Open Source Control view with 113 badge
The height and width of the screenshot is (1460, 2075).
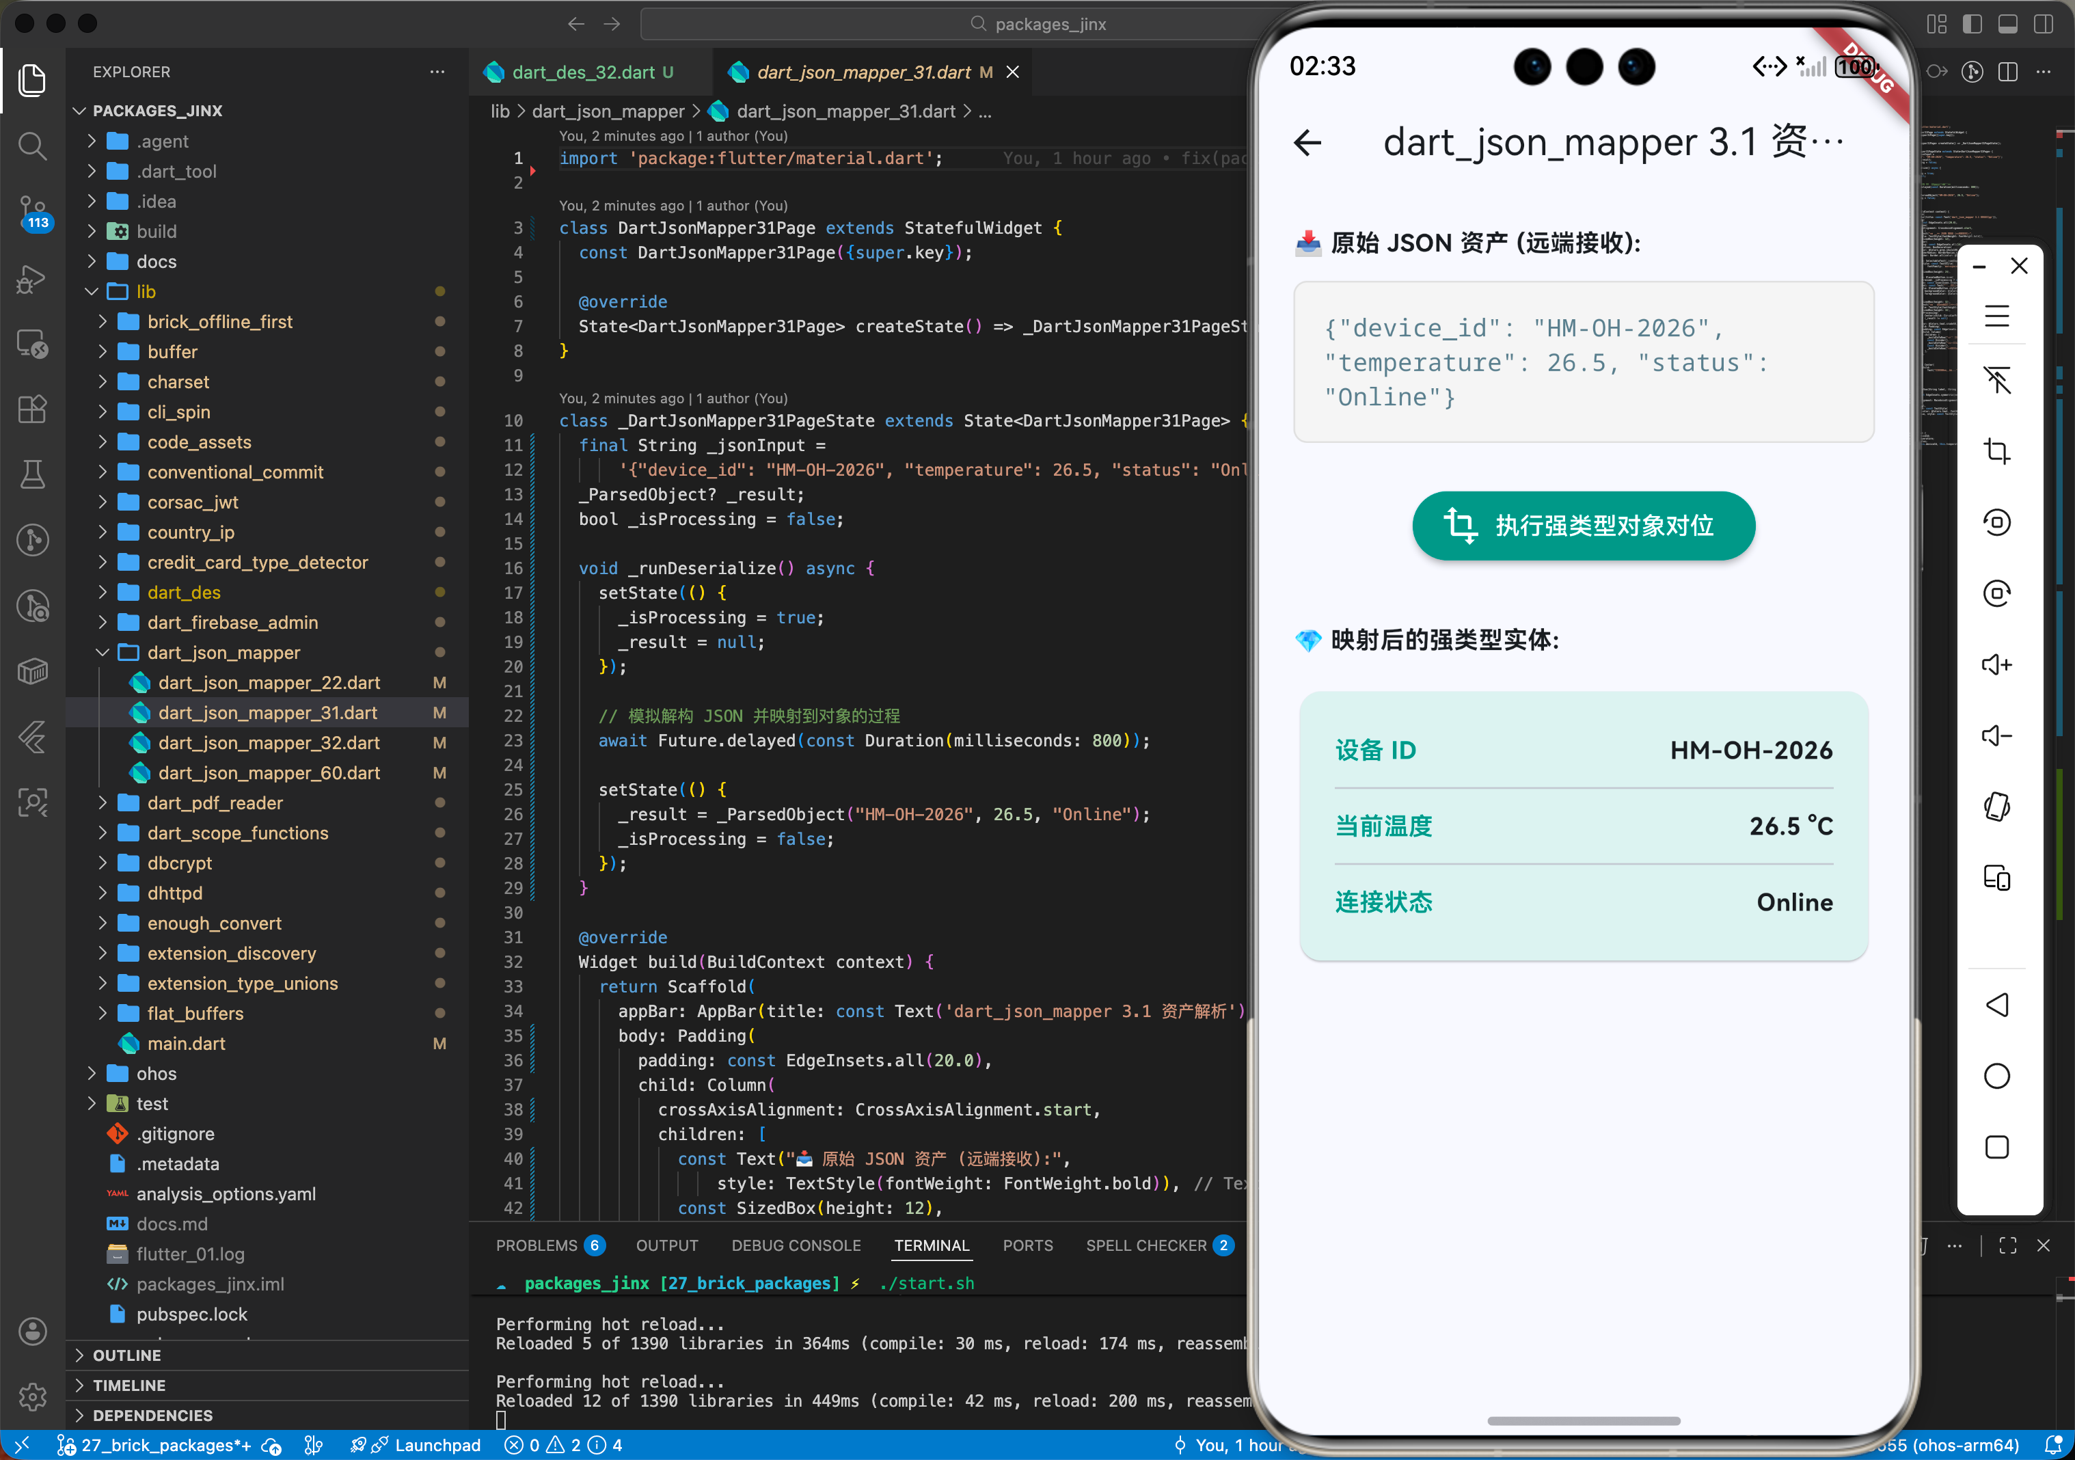pos(33,211)
